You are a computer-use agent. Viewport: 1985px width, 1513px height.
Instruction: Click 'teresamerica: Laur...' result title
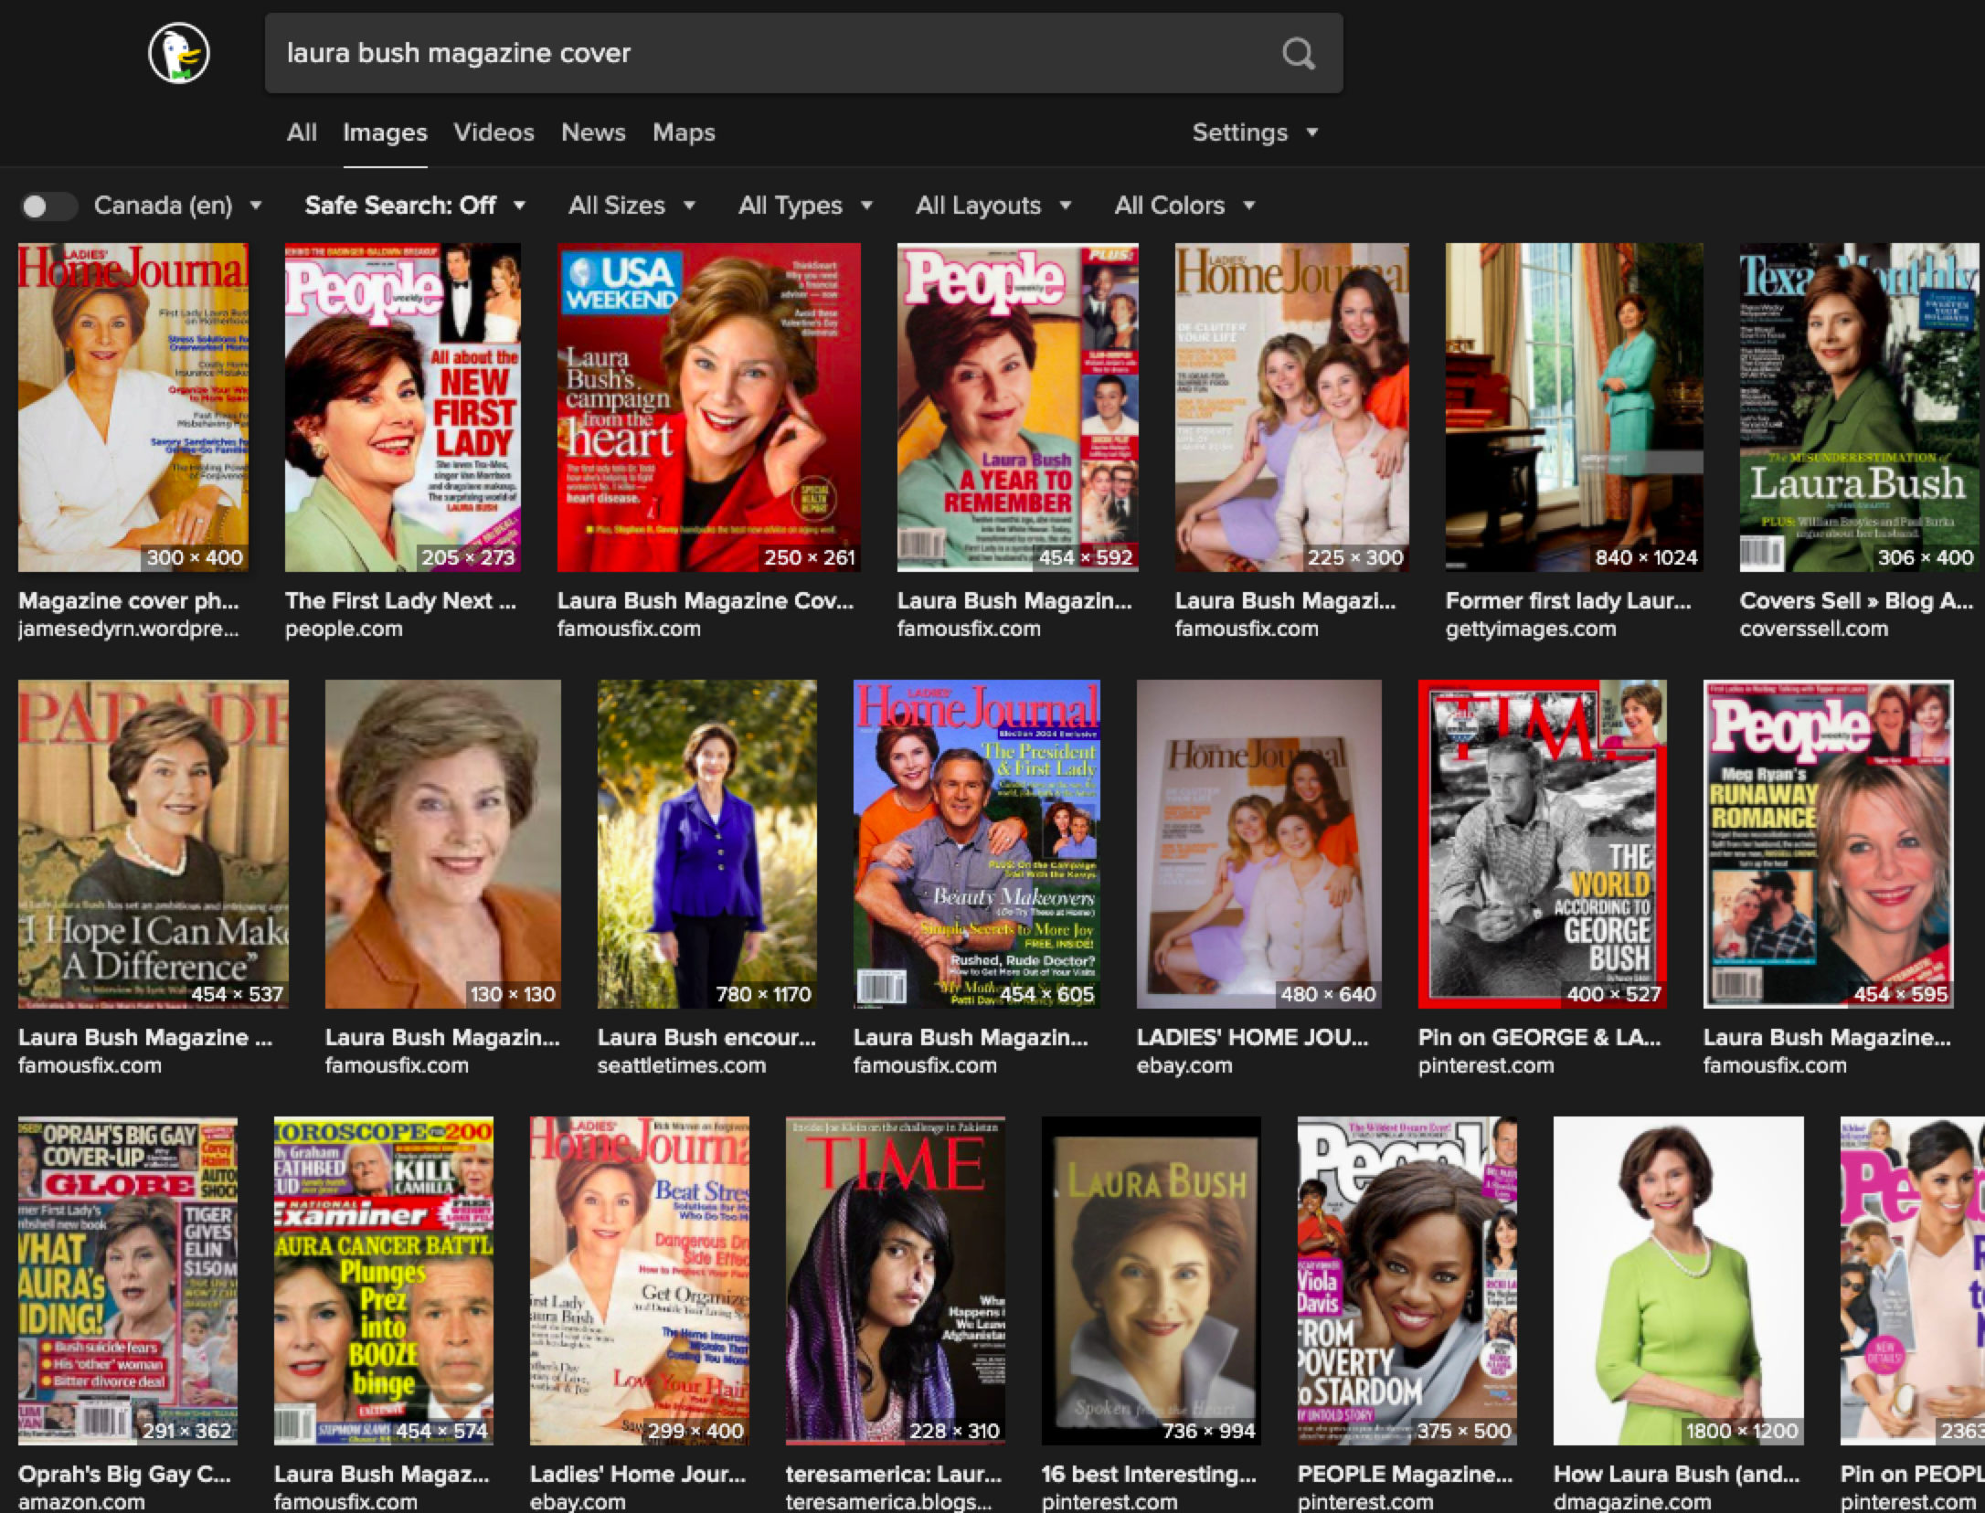894,1475
